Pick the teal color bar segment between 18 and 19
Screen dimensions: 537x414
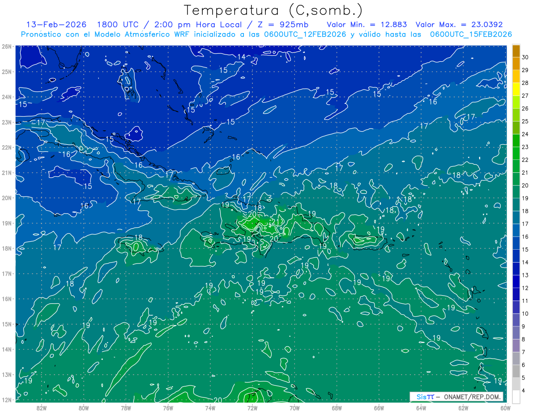[x=516, y=205]
